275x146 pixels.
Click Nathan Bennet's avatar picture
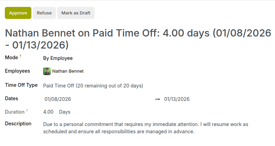point(47,71)
